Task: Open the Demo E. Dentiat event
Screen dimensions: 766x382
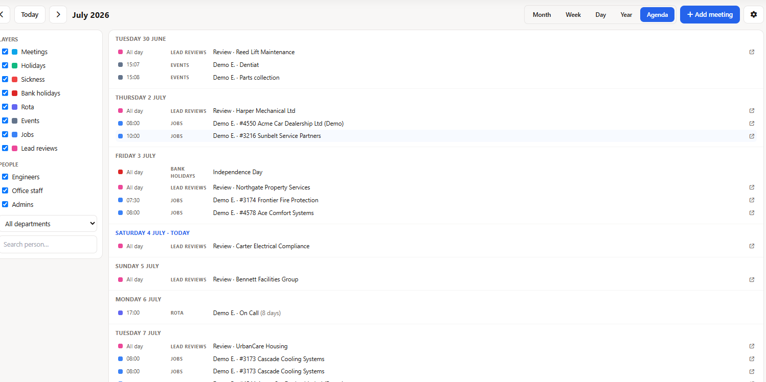Action: (436, 65)
